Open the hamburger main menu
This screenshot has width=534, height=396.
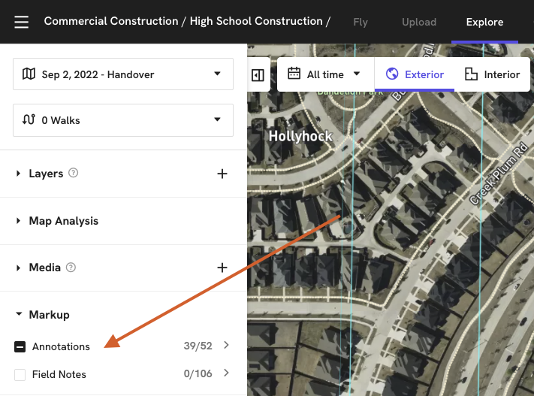pos(21,22)
